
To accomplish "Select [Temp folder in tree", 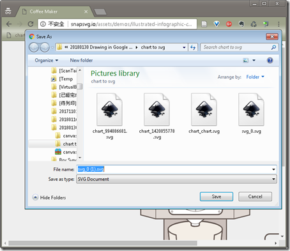I will [62, 79].
